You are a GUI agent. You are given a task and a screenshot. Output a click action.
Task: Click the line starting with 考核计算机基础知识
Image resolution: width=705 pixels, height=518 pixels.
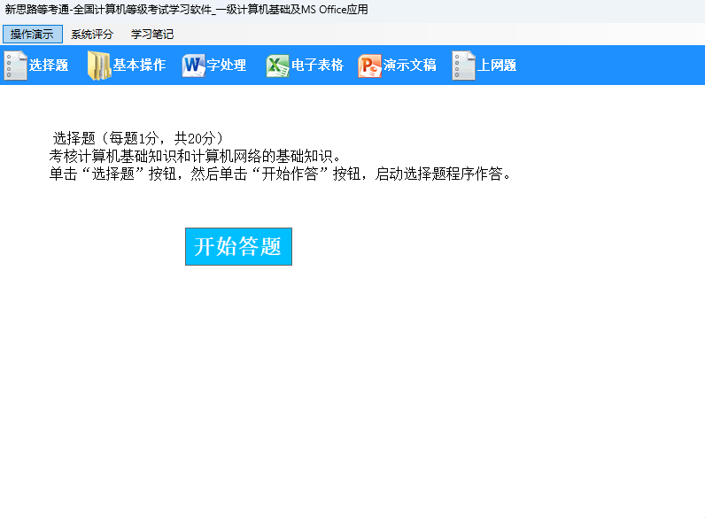(x=195, y=156)
